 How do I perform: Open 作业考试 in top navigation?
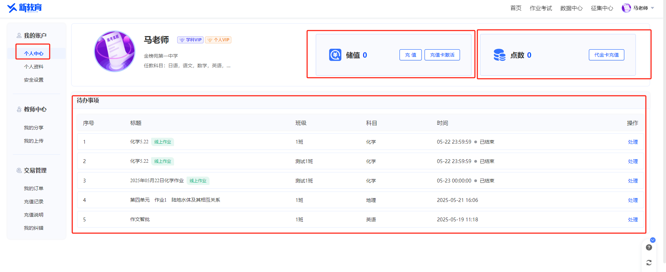pos(541,8)
